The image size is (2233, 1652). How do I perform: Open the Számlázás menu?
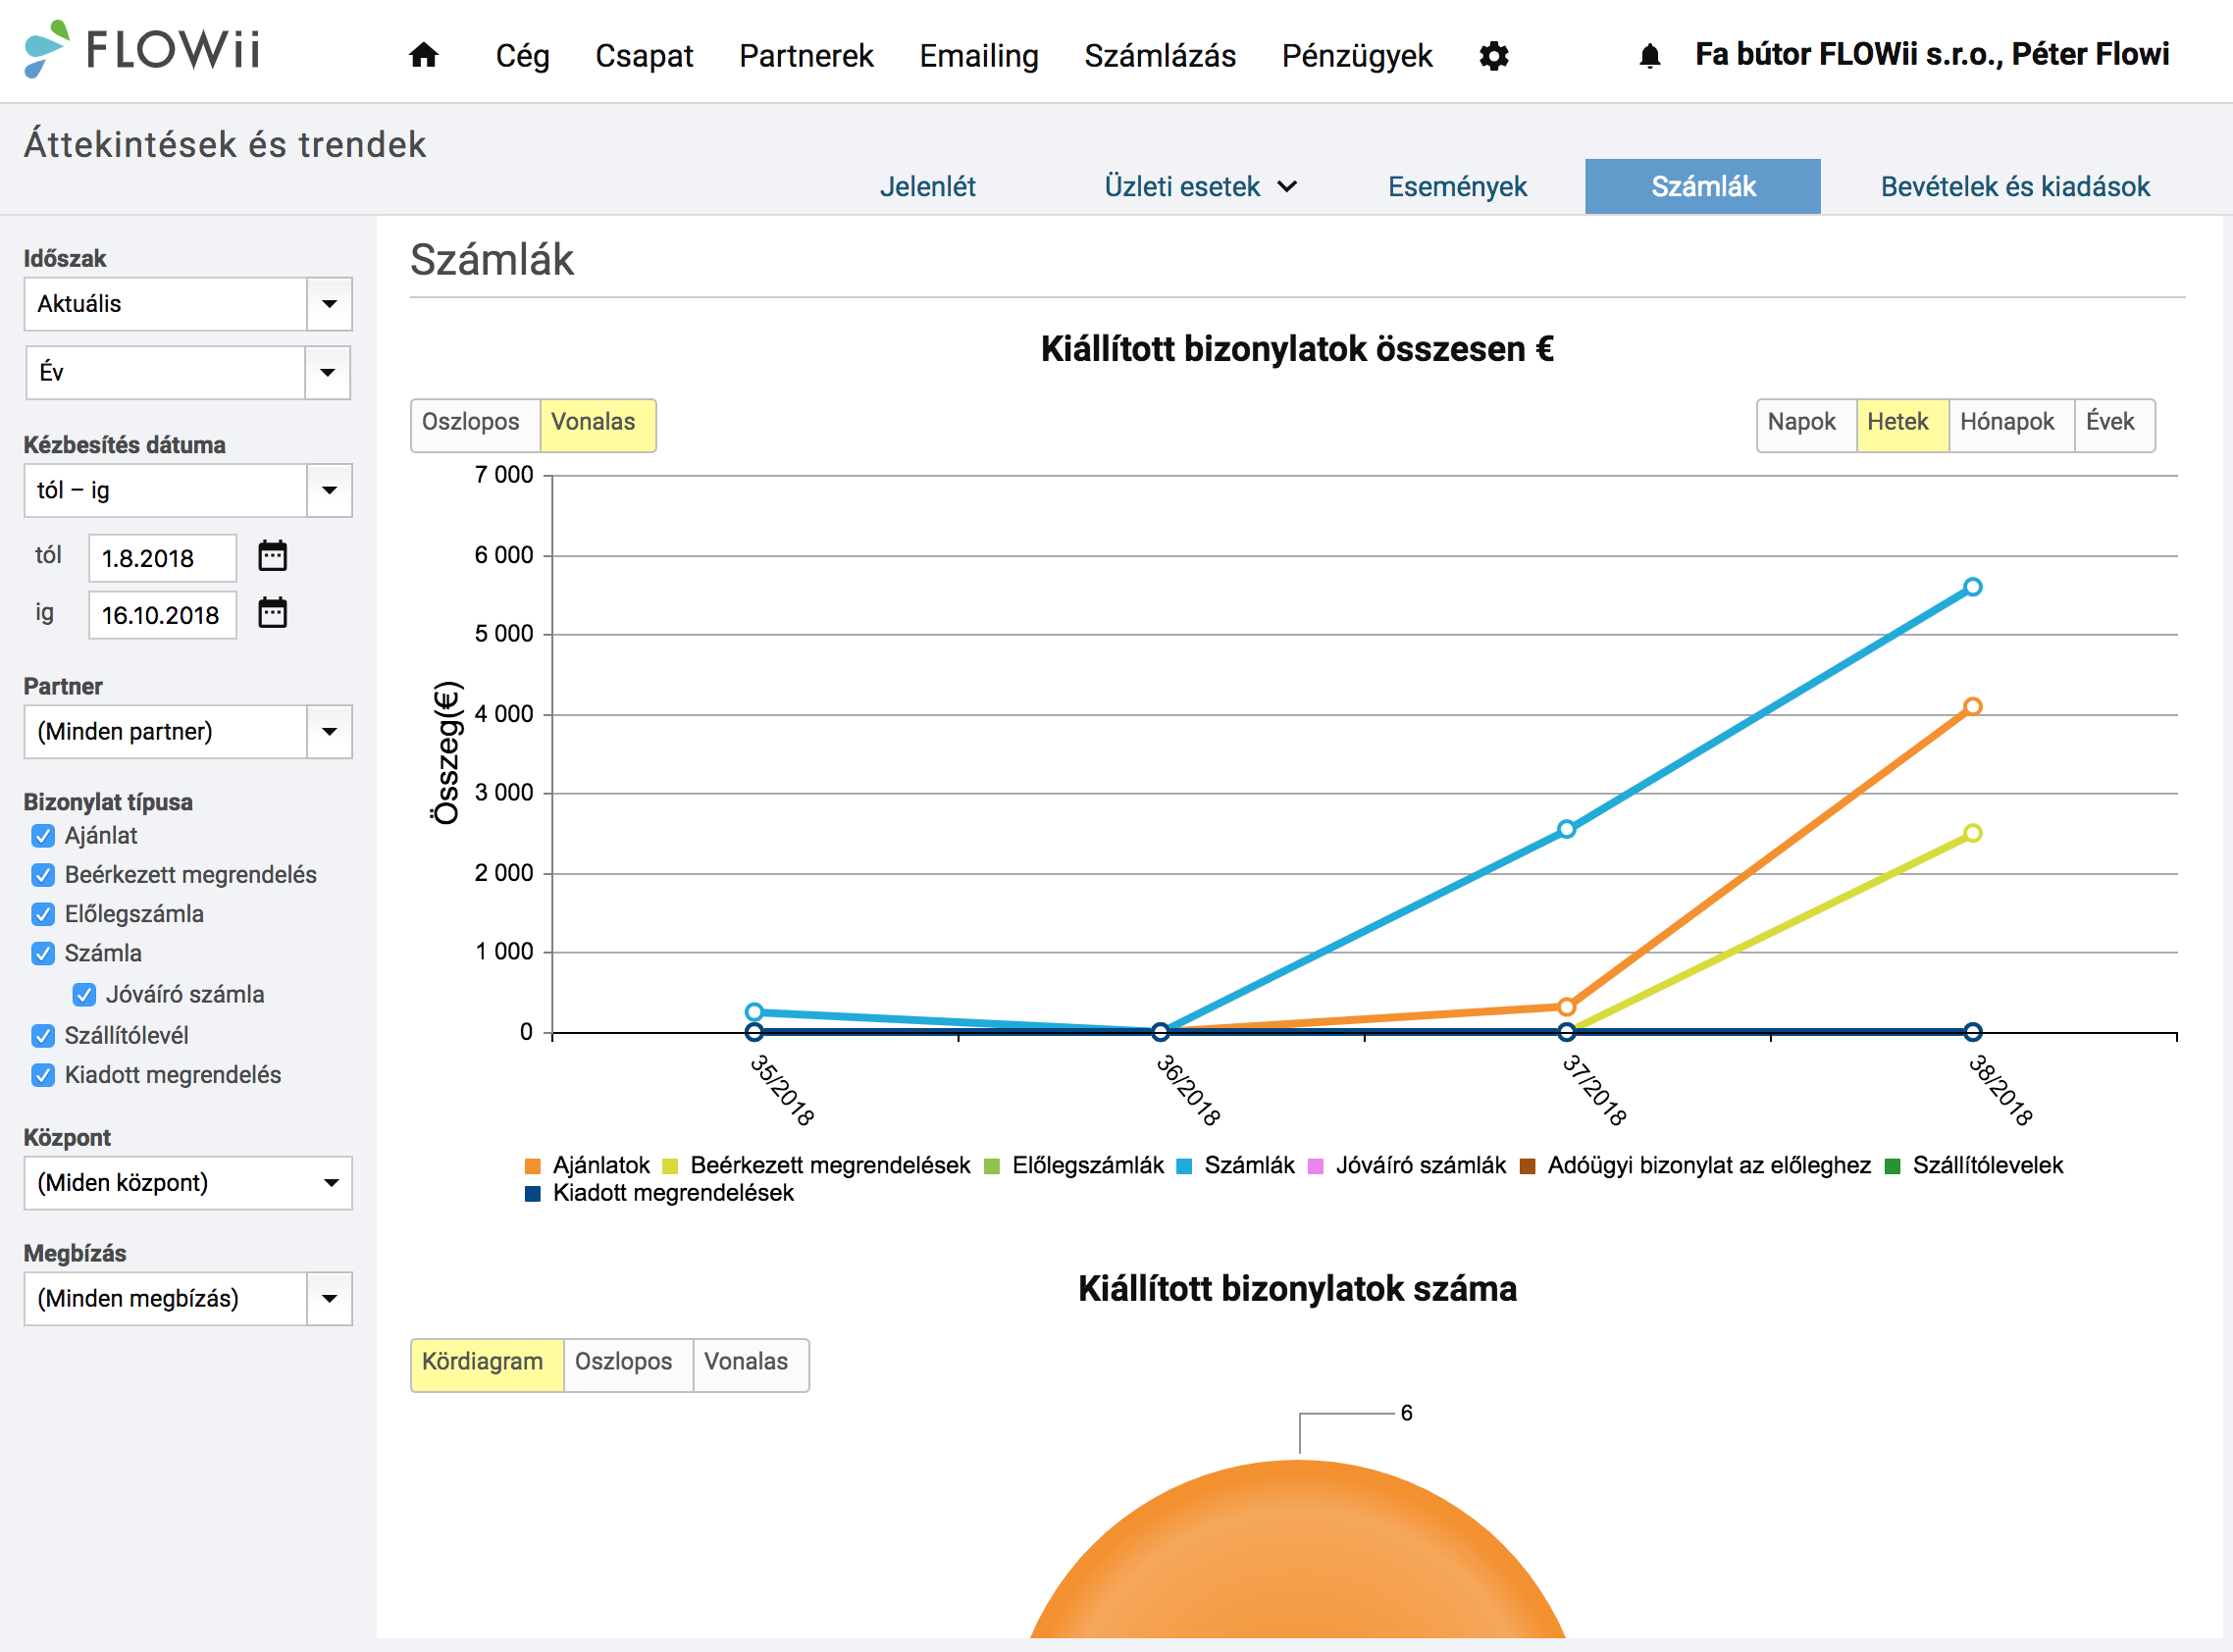(1160, 56)
